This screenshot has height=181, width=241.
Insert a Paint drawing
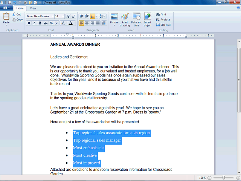pyautogui.click(x=125, y=20)
